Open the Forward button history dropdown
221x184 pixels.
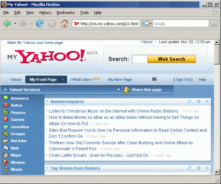31,23
